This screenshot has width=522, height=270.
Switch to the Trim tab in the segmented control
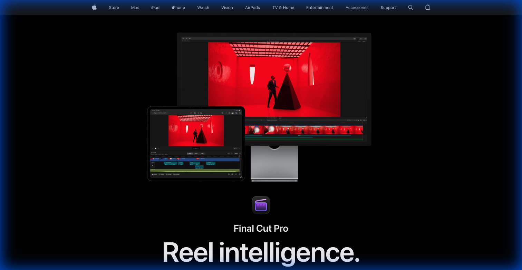pos(196,153)
